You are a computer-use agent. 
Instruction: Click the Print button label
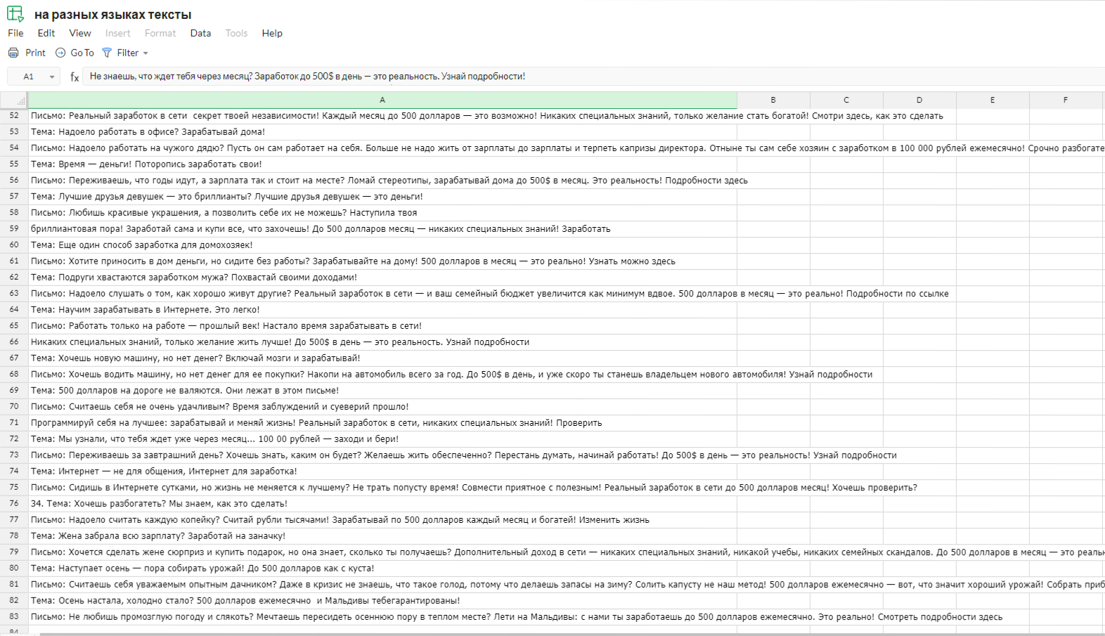(x=35, y=53)
